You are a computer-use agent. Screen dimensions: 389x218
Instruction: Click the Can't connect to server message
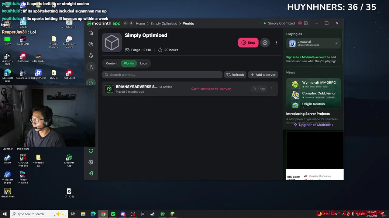[x=211, y=89]
